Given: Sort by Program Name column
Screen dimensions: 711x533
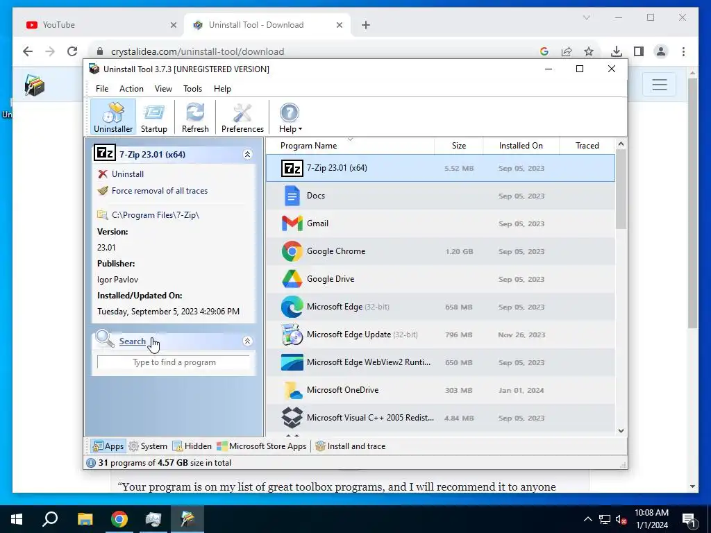Looking at the screenshot, I should click(350, 146).
